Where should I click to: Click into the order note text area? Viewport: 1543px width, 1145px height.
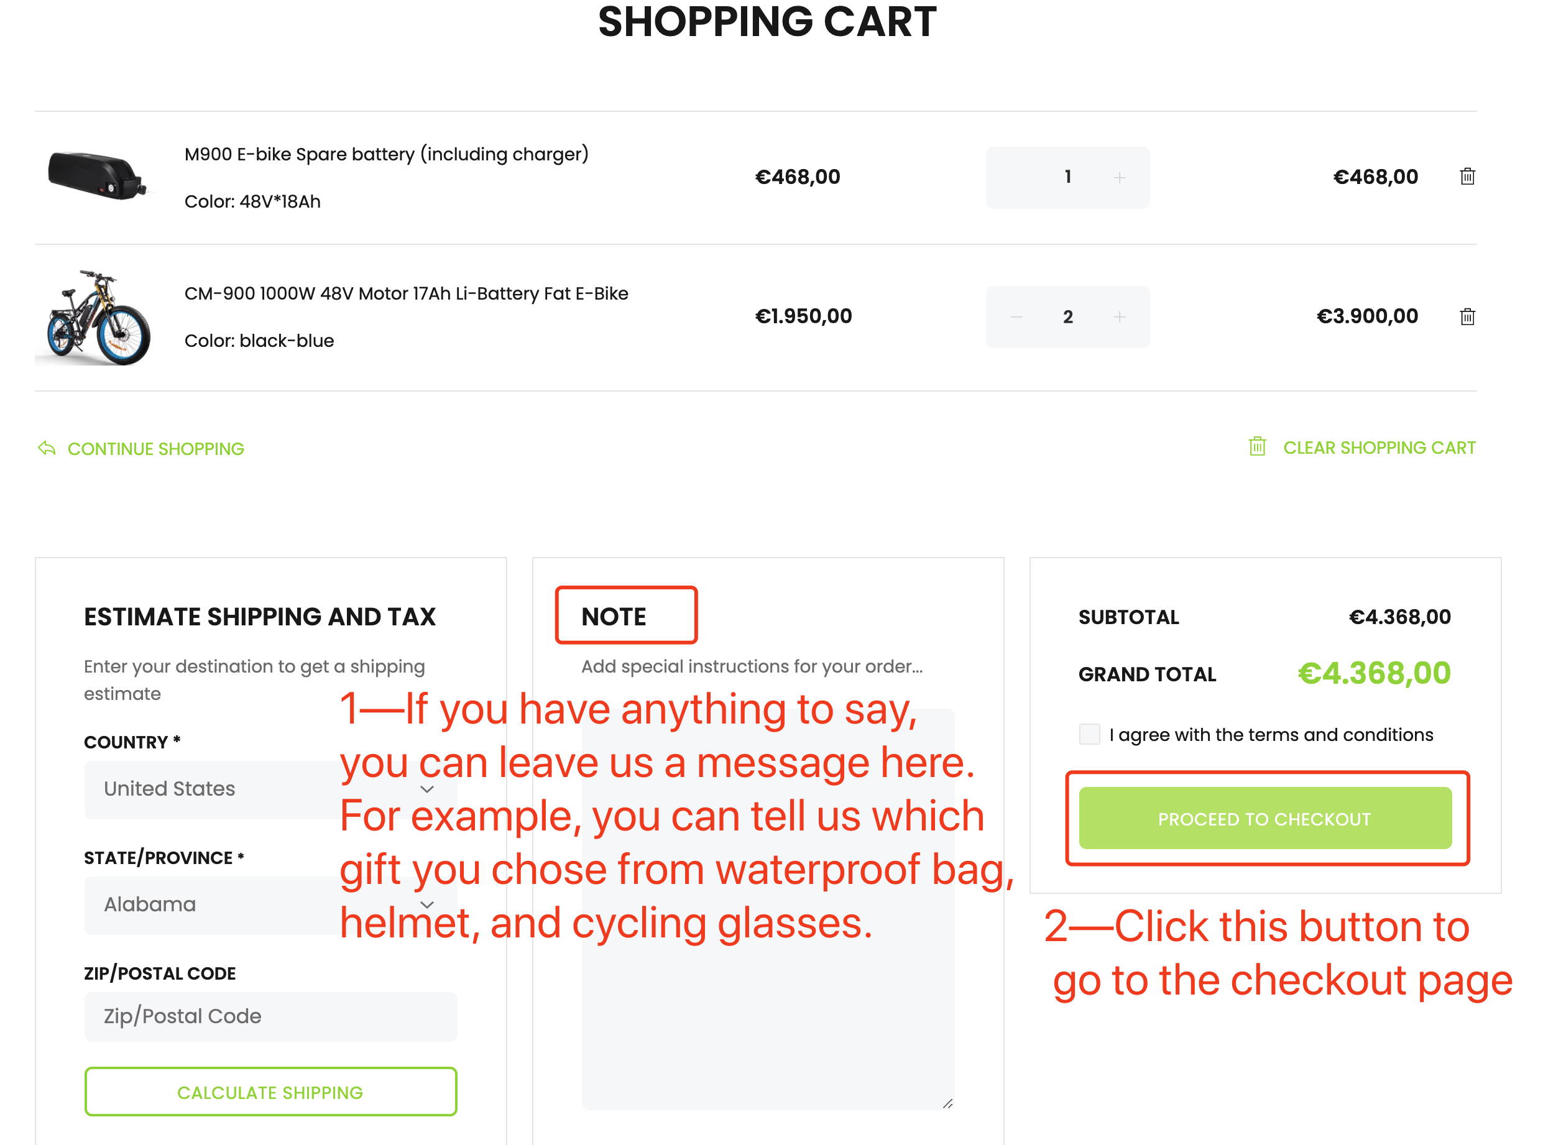pos(768,909)
